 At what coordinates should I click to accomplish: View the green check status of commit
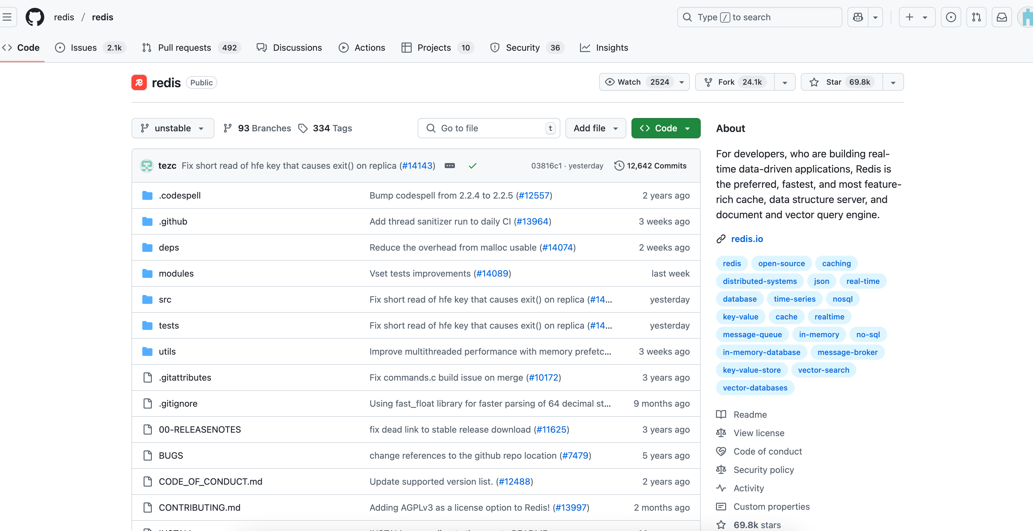point(472,166)
